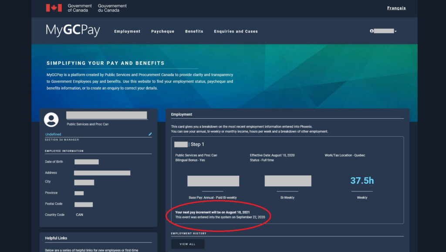Click the Postal Code label
This screenshot has width=446, height=252.
(x=54, y=204)
